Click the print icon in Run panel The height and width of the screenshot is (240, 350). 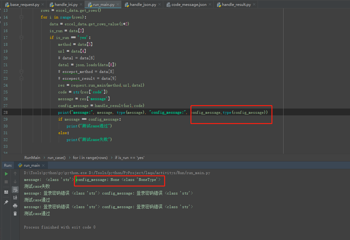[15, 206]
